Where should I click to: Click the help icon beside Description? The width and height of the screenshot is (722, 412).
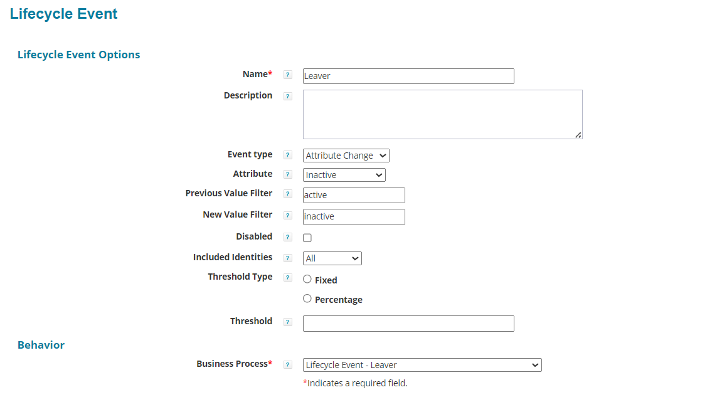[x=288, y=97]
